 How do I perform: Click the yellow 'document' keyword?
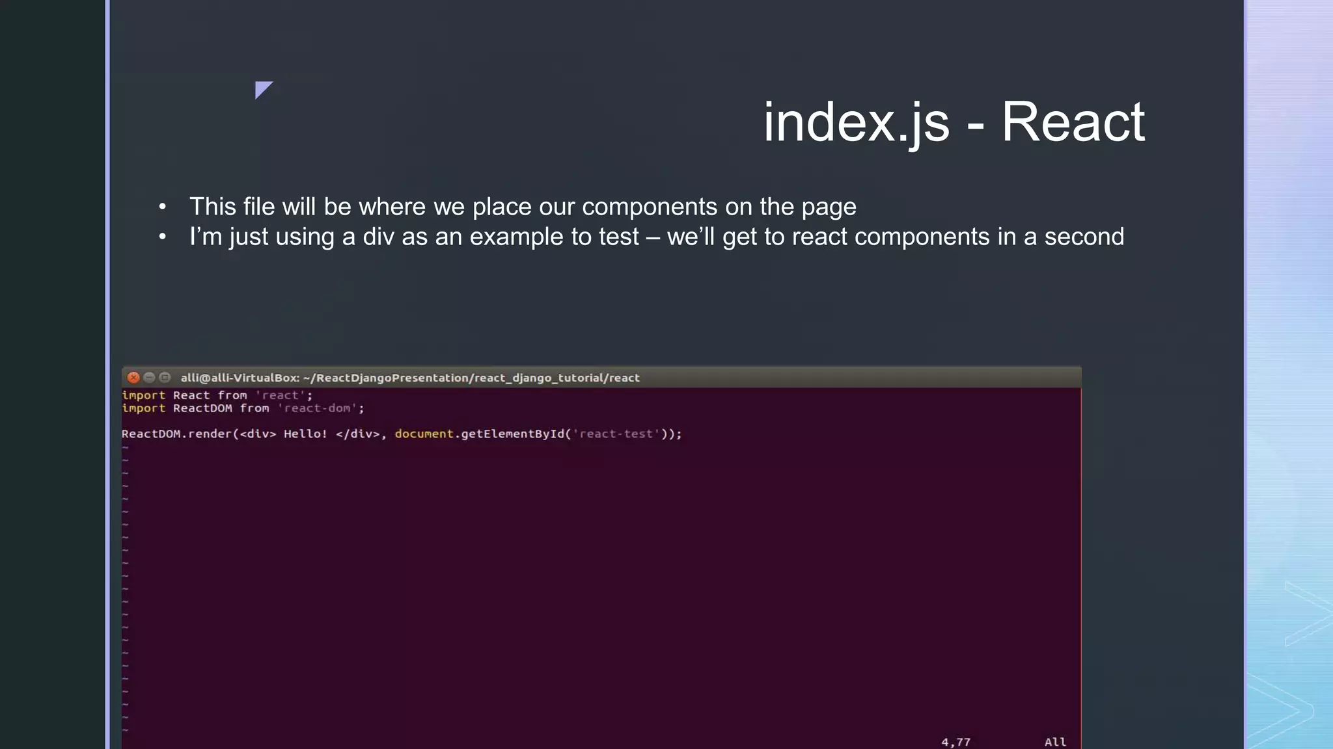pyautogui.click(x=424, y=434)
